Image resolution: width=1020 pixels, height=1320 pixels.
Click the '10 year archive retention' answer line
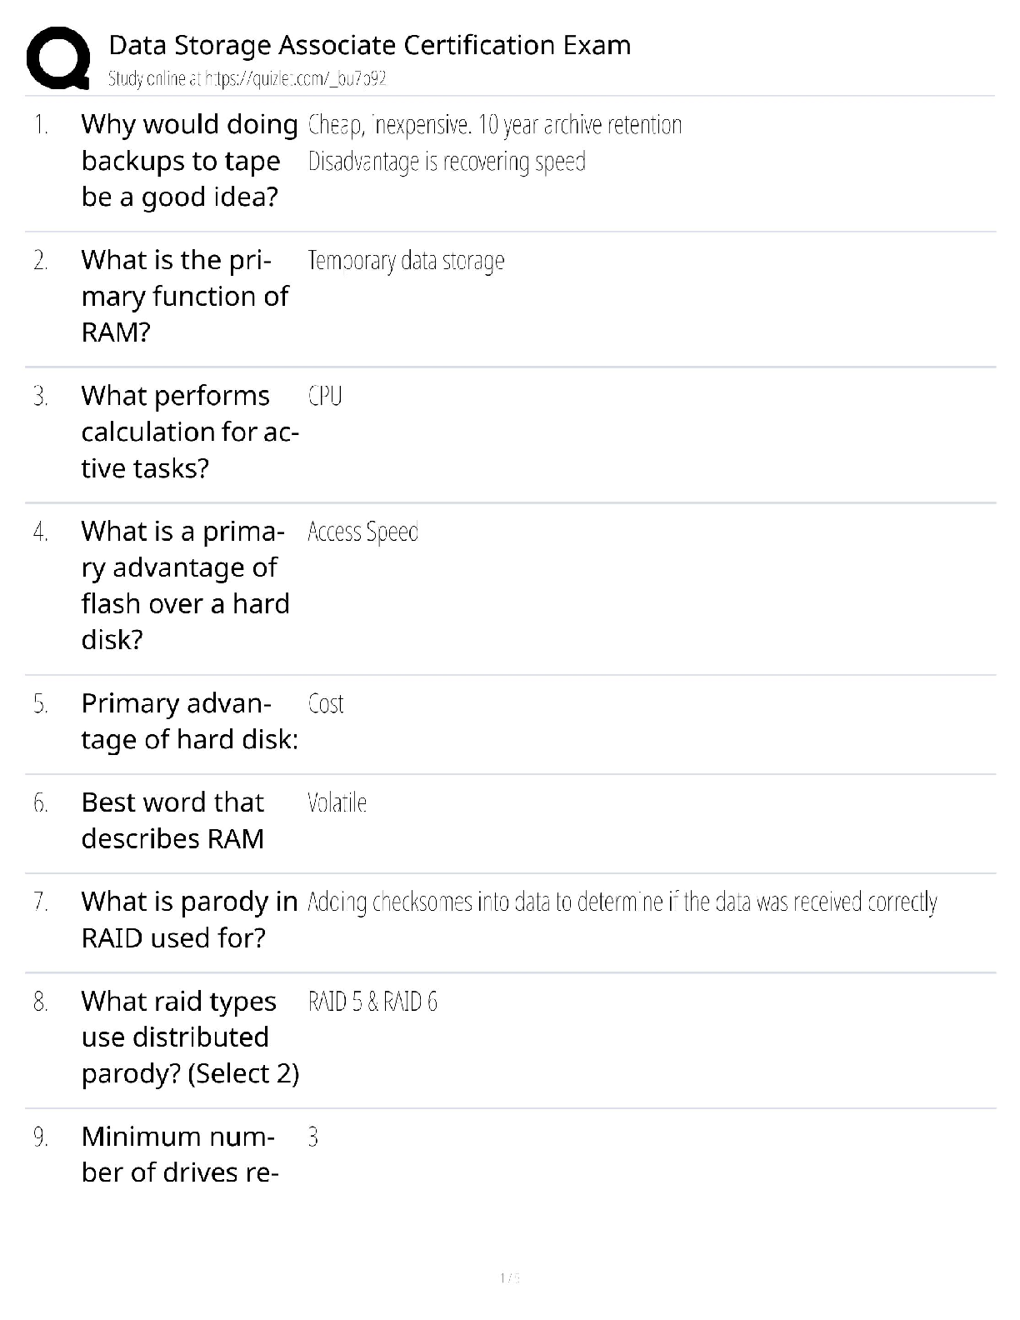coord(495,125)
